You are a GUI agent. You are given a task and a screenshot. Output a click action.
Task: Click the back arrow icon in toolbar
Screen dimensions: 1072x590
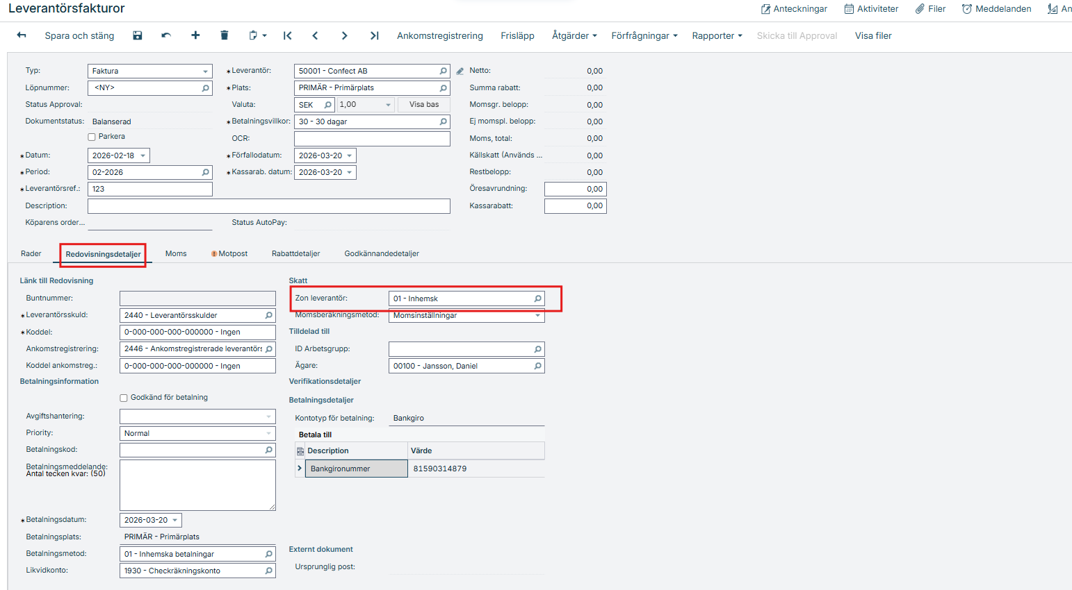22,35
